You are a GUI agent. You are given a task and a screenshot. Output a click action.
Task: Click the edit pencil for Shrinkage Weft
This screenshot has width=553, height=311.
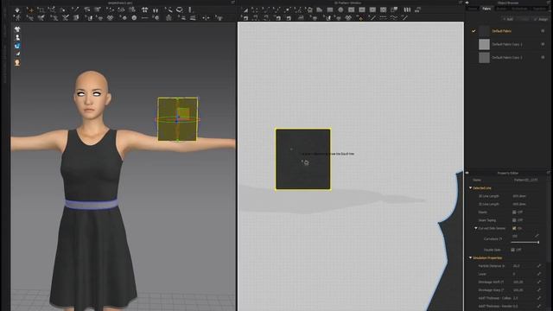pyautogui.click(x=539, y=282)
